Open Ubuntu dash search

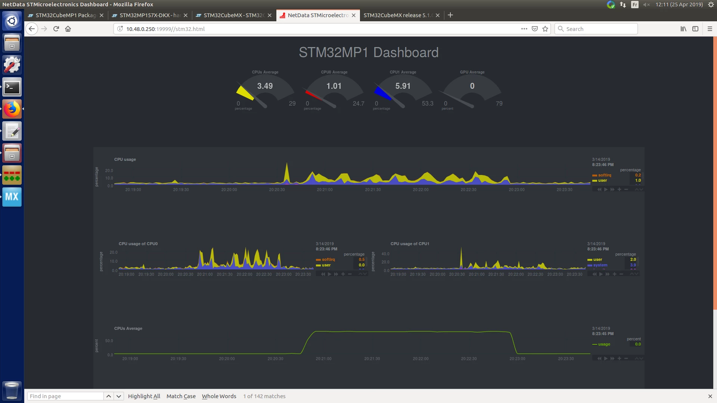point(12,21)
